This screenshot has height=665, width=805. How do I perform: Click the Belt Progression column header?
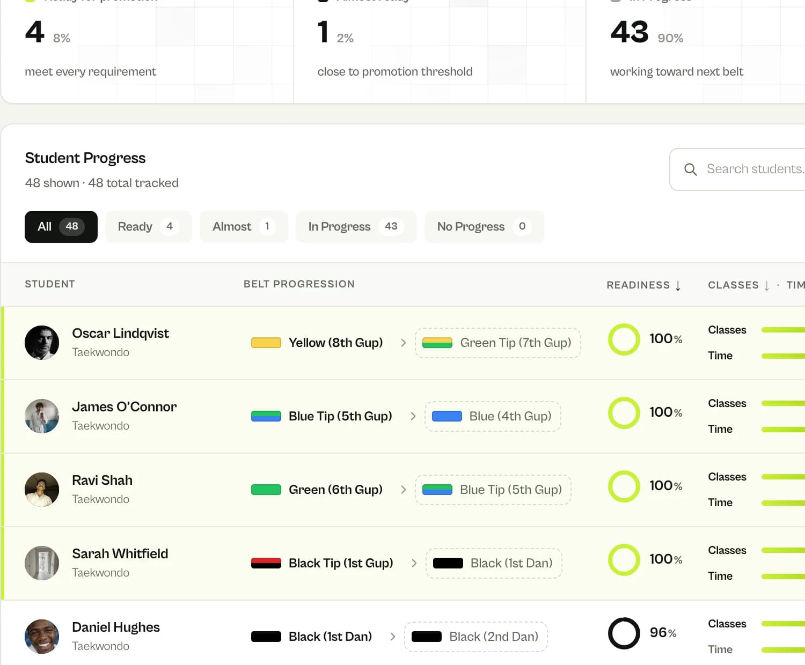coord(299,284)
